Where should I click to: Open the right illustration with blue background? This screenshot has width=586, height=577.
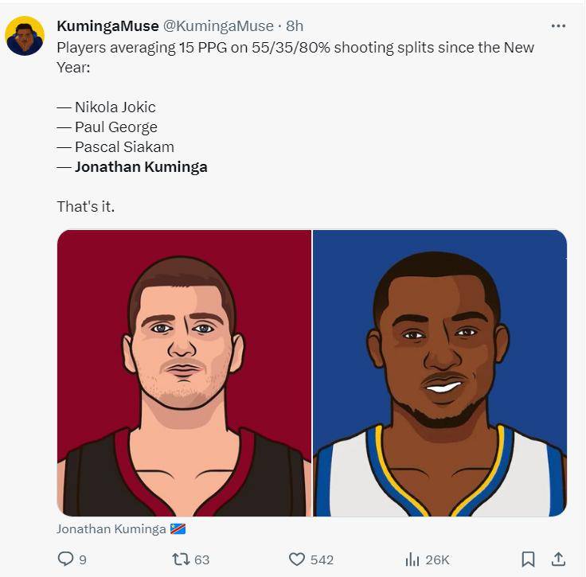pyautogui.click(x=439, y=372)
